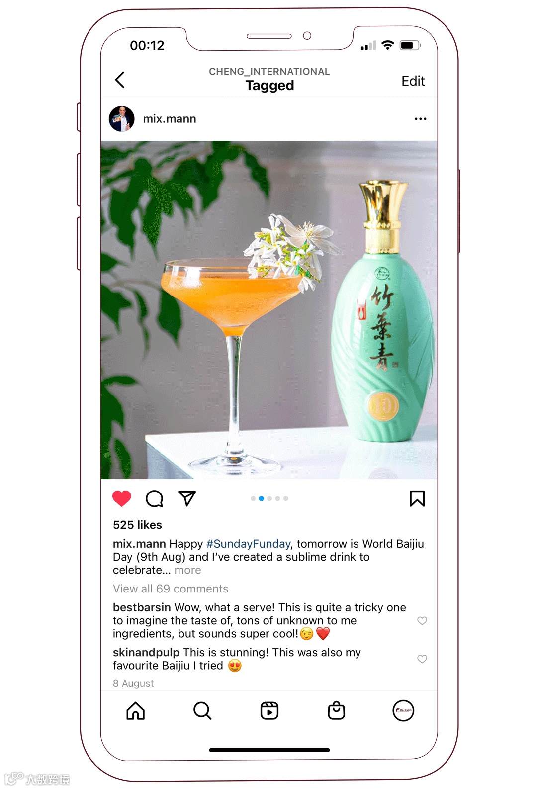Expand the caption with more

[188, 570]
